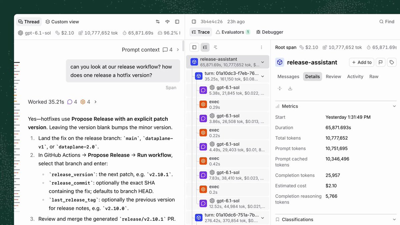Viewport: 400px width, 225px height.
Task: Click the tag icon next to the flag
Action: point(392,62)
